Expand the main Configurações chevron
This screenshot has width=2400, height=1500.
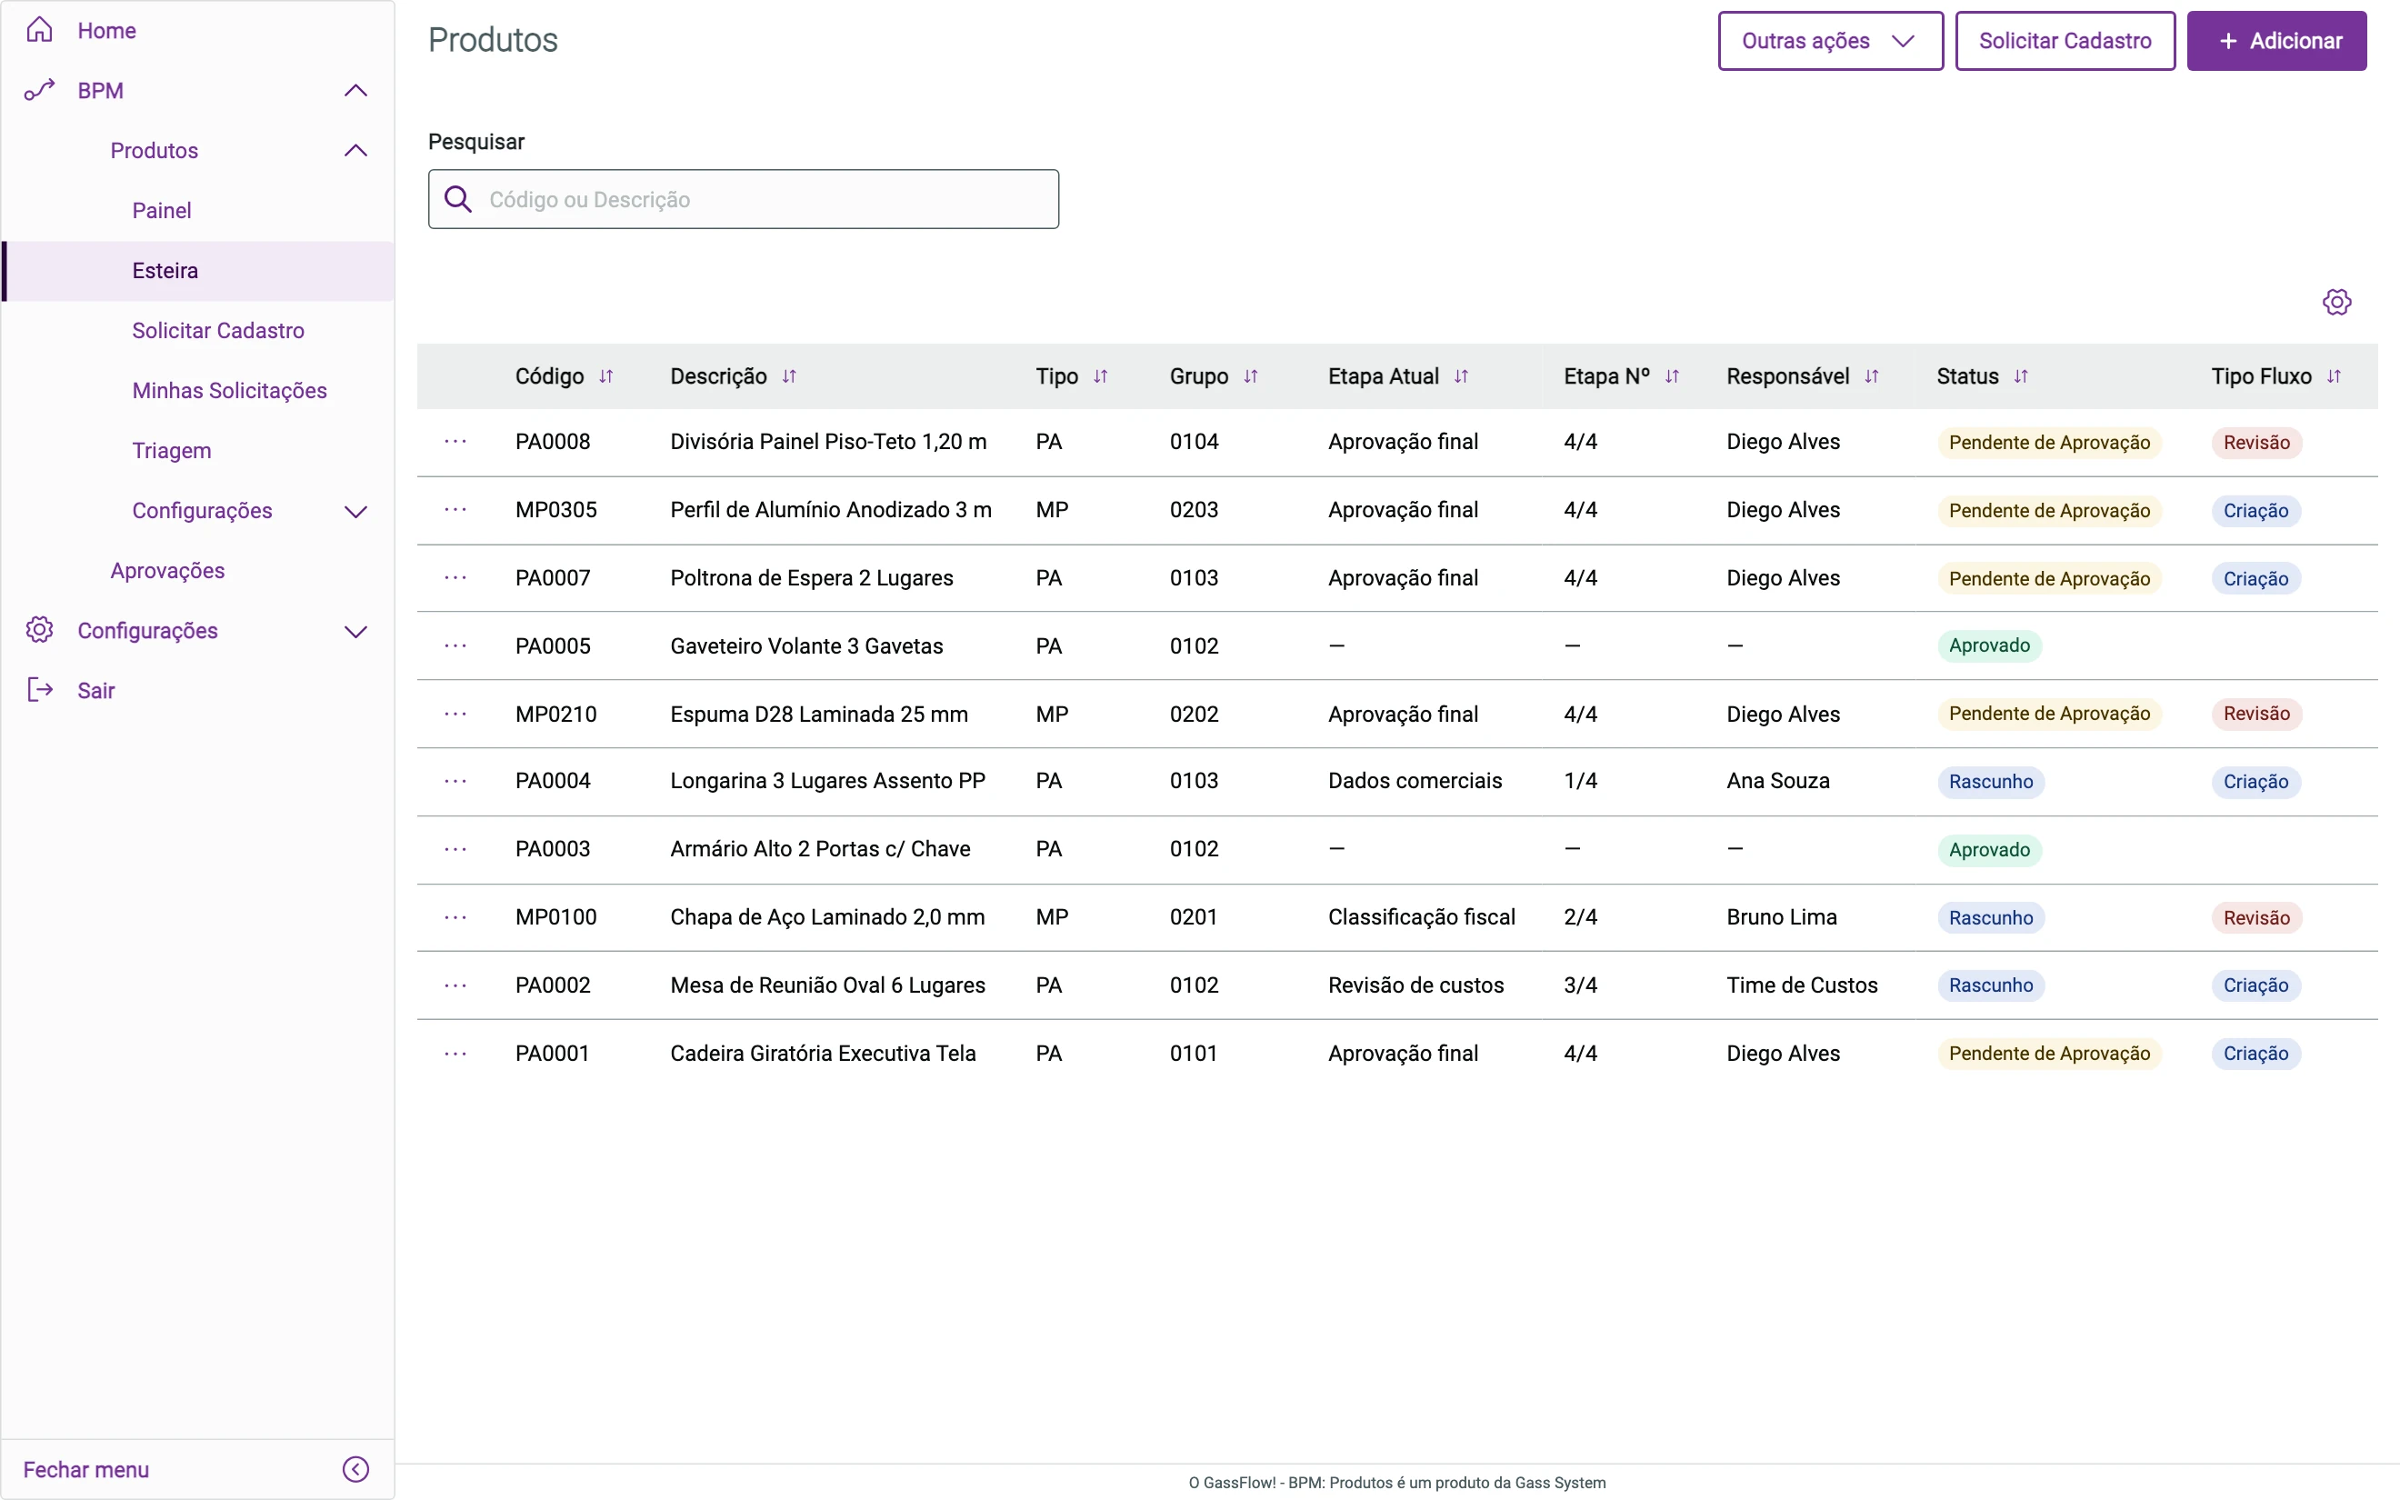[355, 631]
